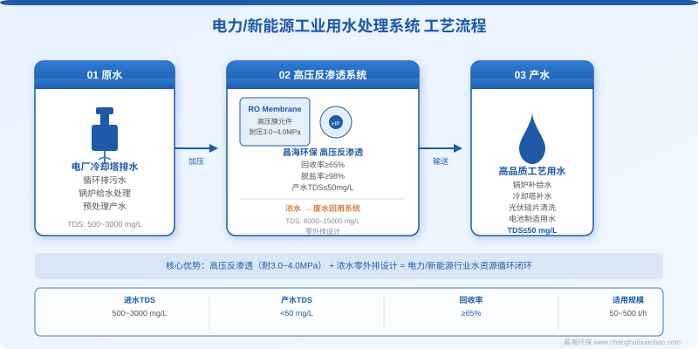Click the 锅炉补给水 text
698x349 pixels.
(532, 184)
